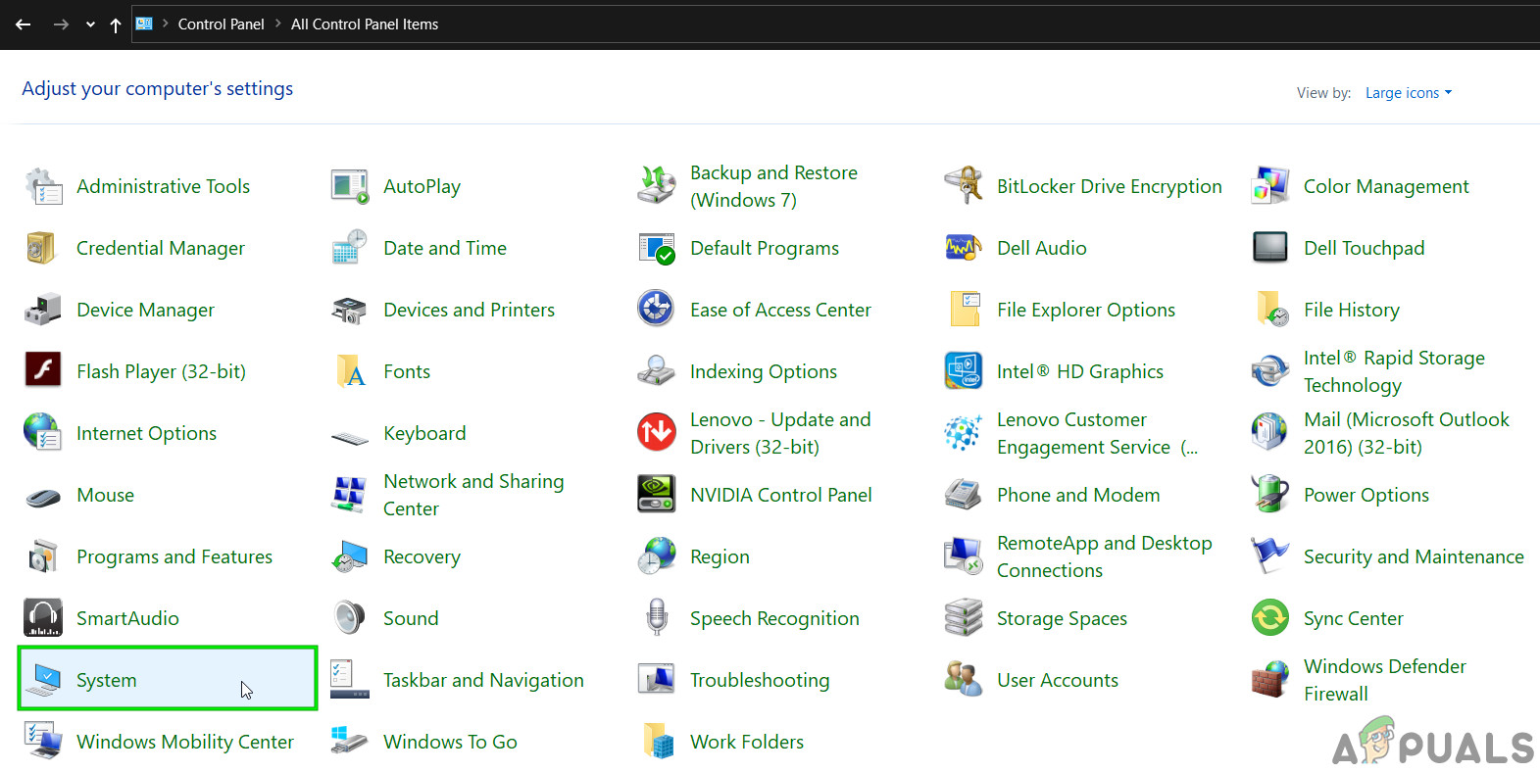Click the Windows Defender Firewall icon
Image resolution: width=1540 pixels, height=773 pixels.
point(1269,680)
